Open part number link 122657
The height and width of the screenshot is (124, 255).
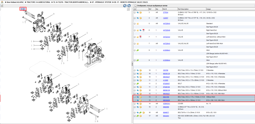(165, 18)
